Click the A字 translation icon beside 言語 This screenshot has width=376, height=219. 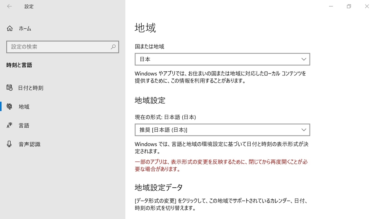[x=9, y=125]
